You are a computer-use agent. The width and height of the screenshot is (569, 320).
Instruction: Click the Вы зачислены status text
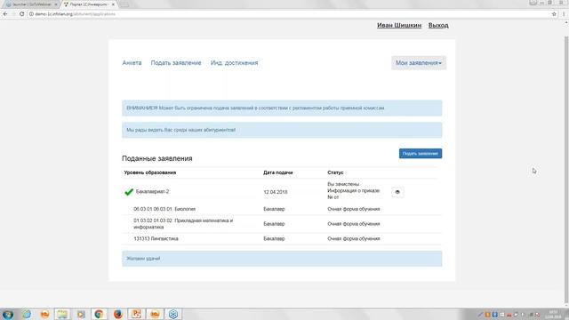tap(343, 184)
